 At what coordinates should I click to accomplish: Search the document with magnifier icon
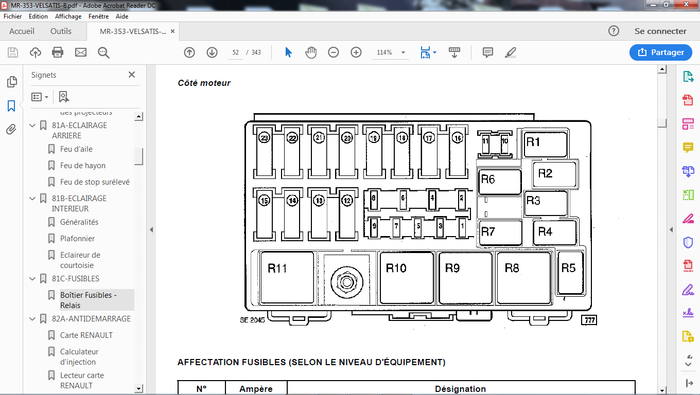(x=103, y=52)
